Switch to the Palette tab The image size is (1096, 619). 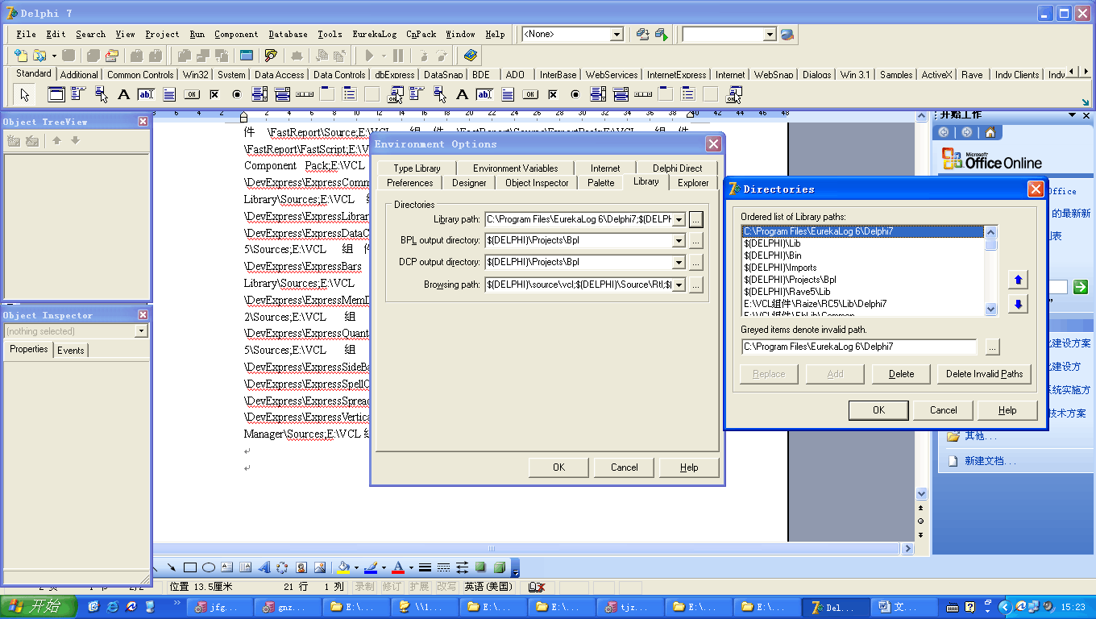600,183
